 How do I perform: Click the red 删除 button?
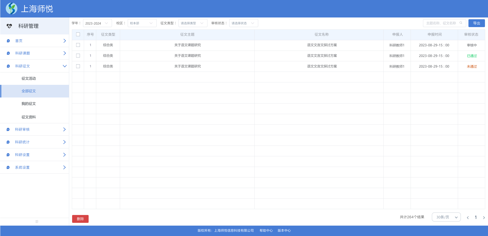(80, 219)
